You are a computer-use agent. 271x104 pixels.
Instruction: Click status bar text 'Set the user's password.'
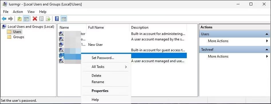[x=19, y=101]
